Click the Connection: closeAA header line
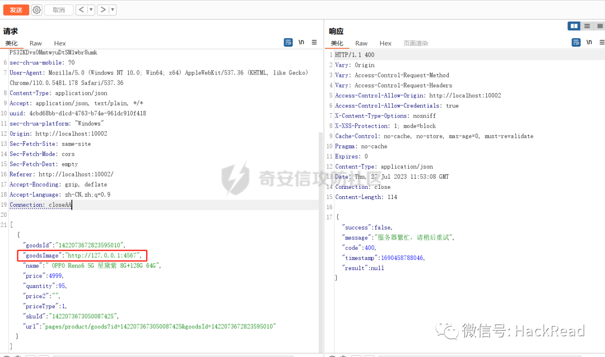The image size is (605, 357). coord(40,205)
